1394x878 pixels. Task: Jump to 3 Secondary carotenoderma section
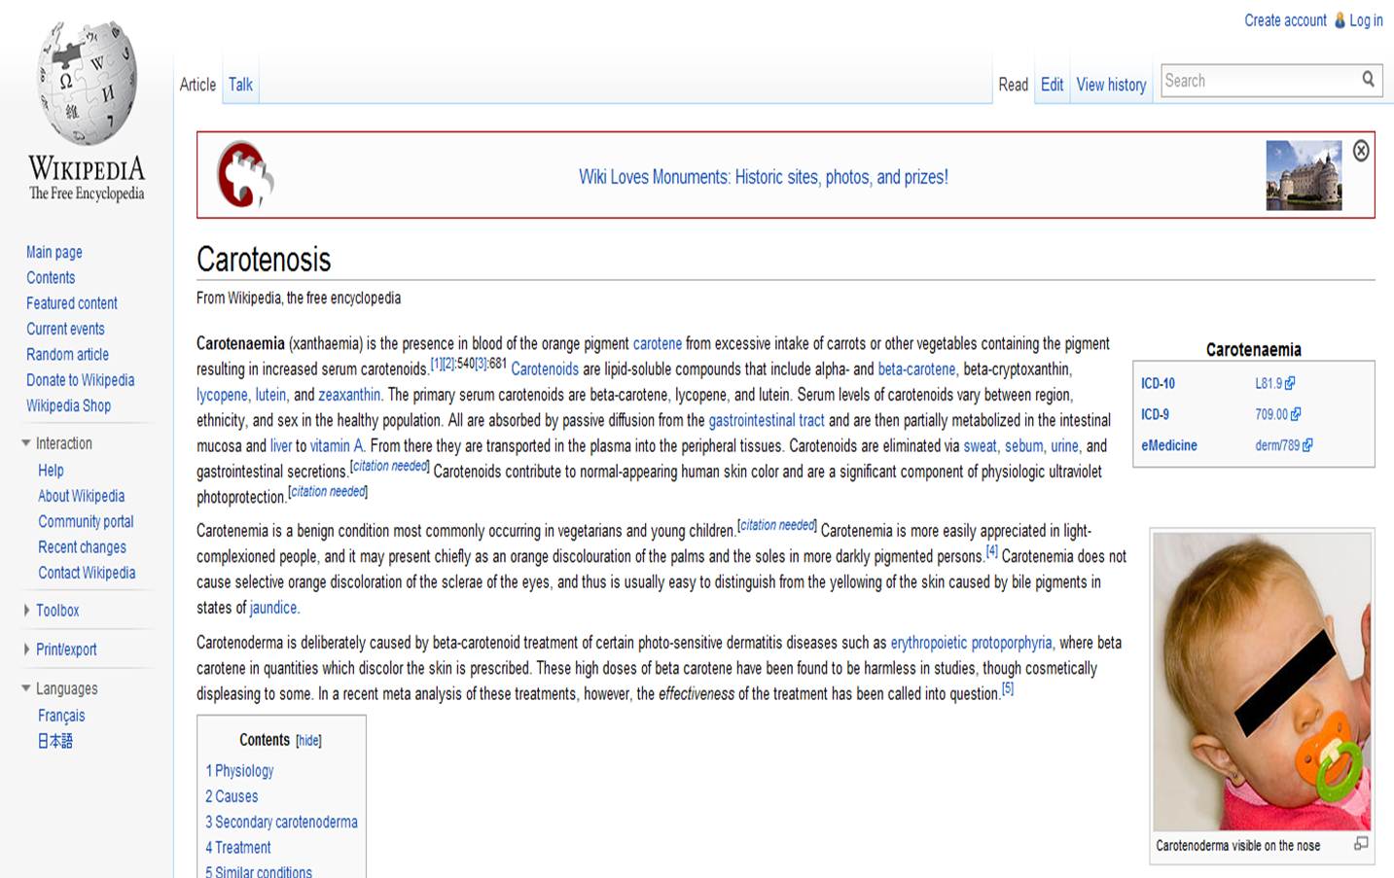(x=281, y=823)
